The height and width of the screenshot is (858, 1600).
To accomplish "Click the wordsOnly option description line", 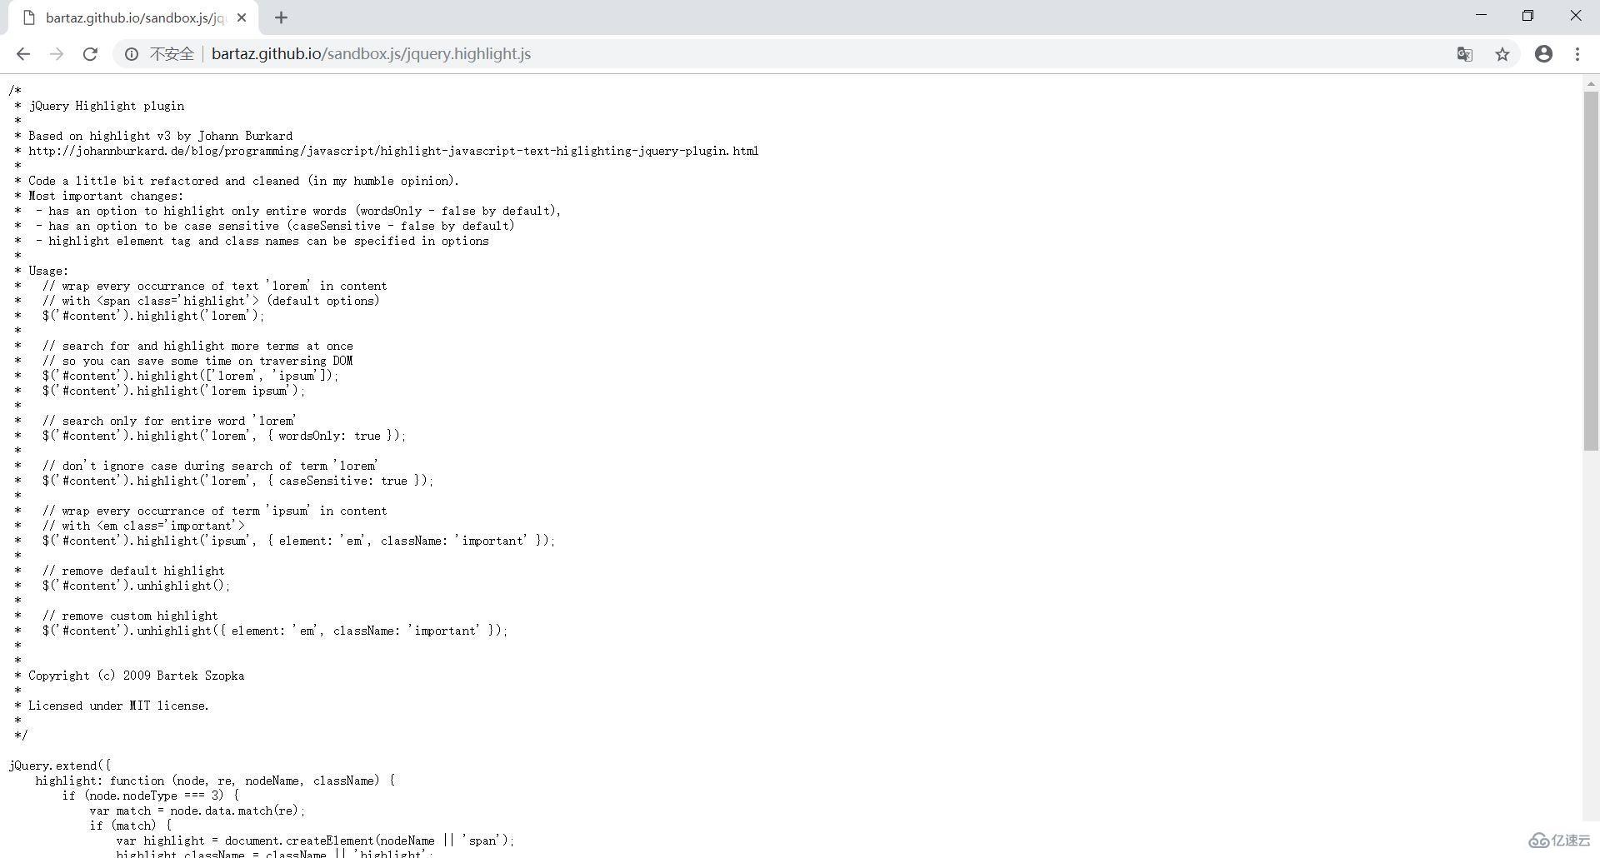I will 298,211.
